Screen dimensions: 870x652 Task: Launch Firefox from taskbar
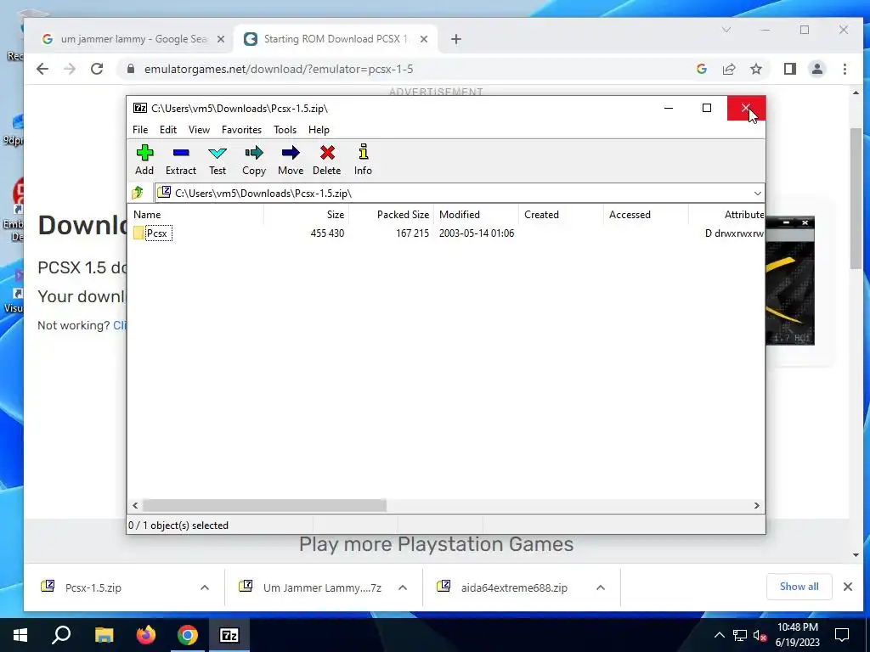click(x=146, y=635)
